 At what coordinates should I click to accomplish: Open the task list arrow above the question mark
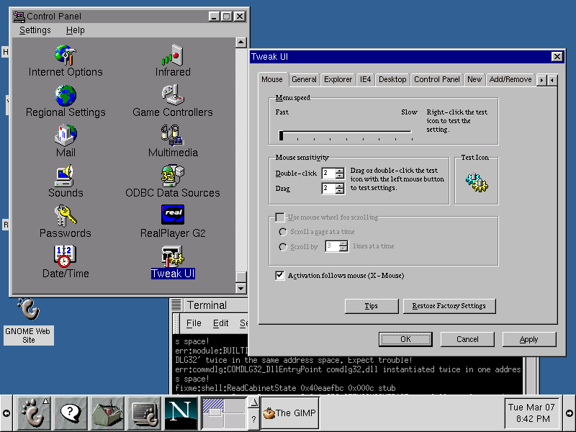click(x=253, y=403)
